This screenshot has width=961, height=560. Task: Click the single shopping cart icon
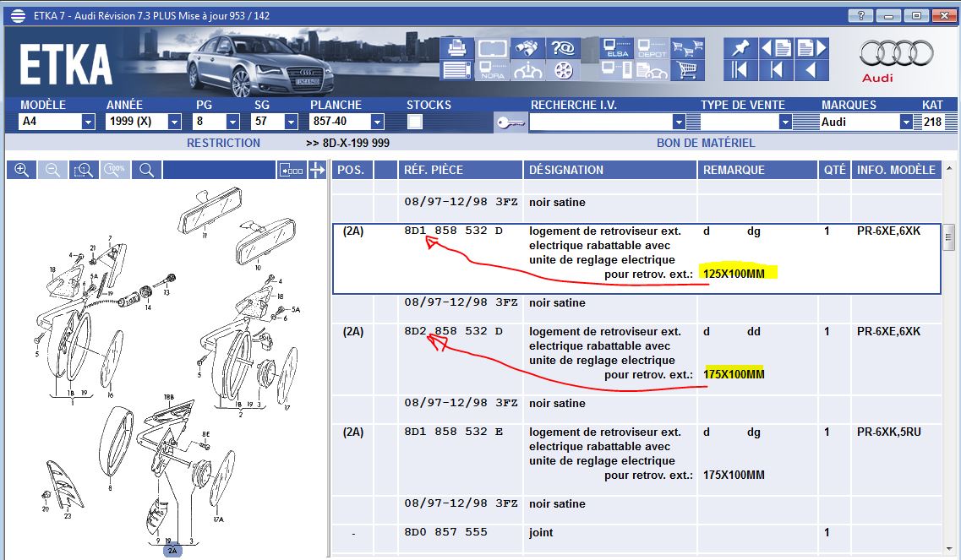[x=689, y=70]
